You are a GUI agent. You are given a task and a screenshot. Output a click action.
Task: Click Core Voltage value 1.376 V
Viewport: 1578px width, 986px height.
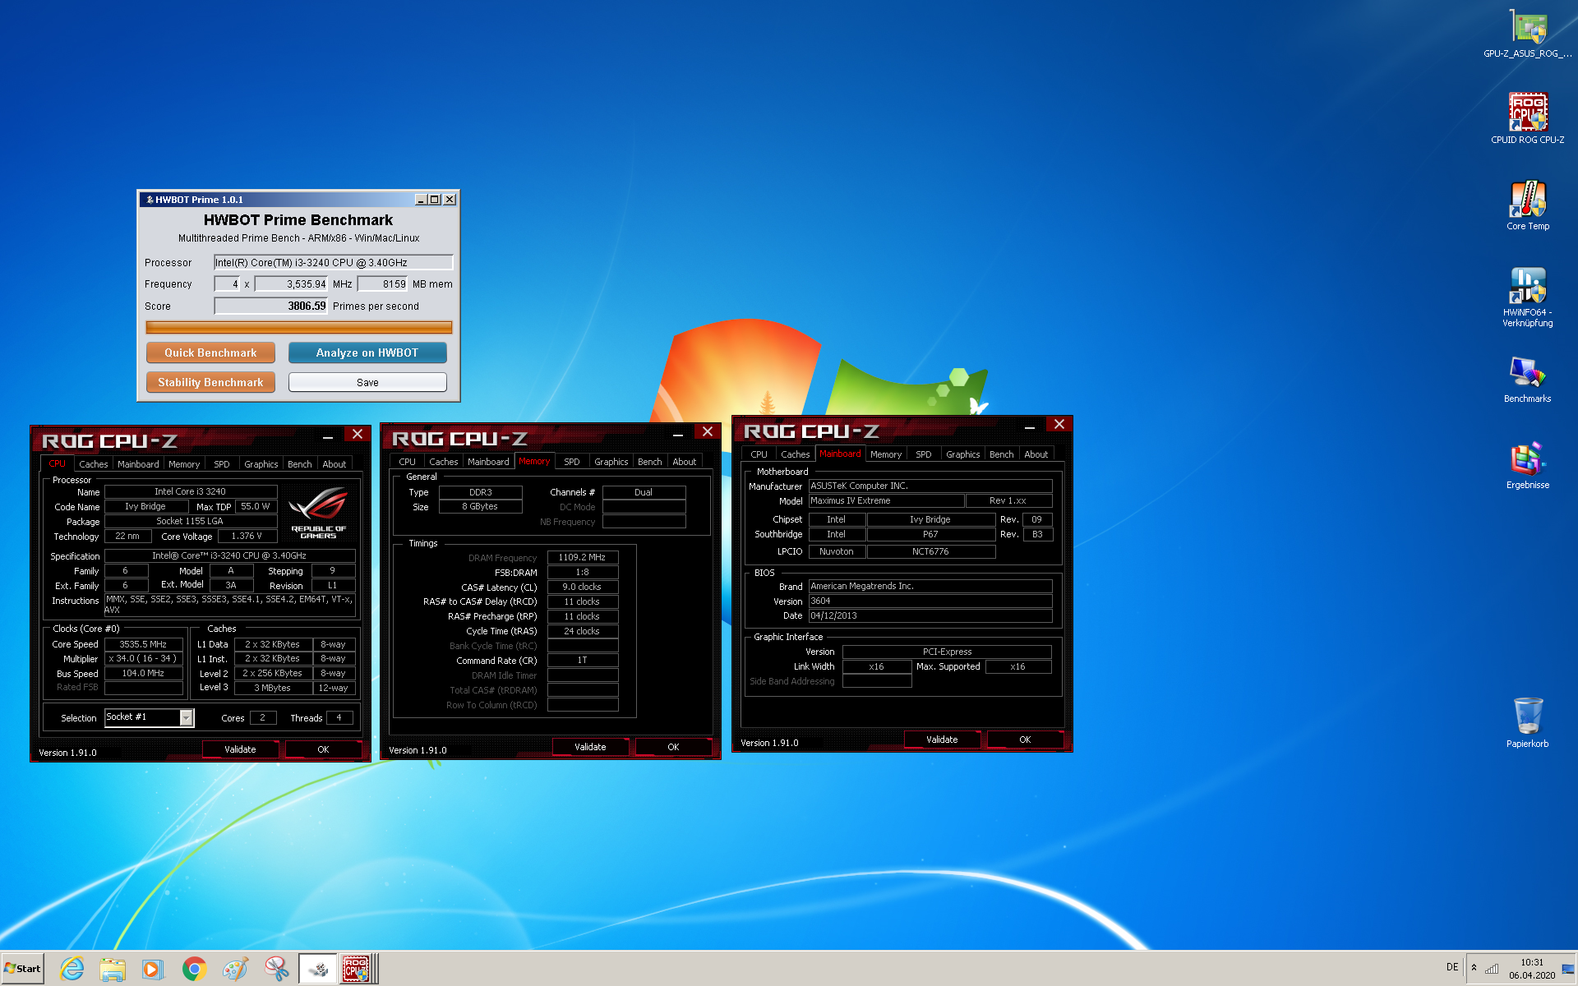click(247, 536)
